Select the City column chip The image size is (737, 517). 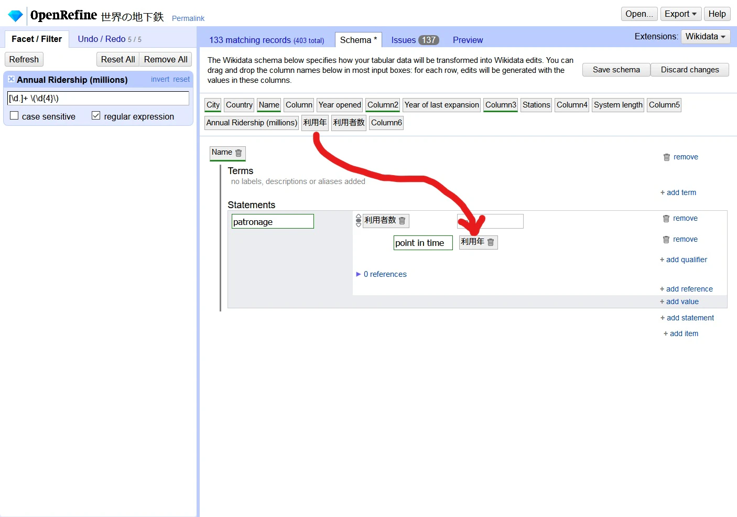[x=213, y=105]
